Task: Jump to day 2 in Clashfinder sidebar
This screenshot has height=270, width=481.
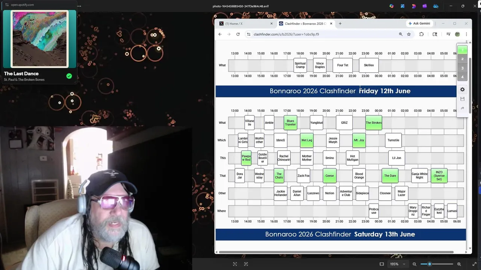Action: [462, 59]
